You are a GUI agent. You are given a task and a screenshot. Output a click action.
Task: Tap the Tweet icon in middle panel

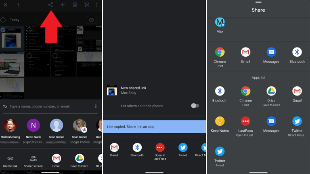pos(183,150)
